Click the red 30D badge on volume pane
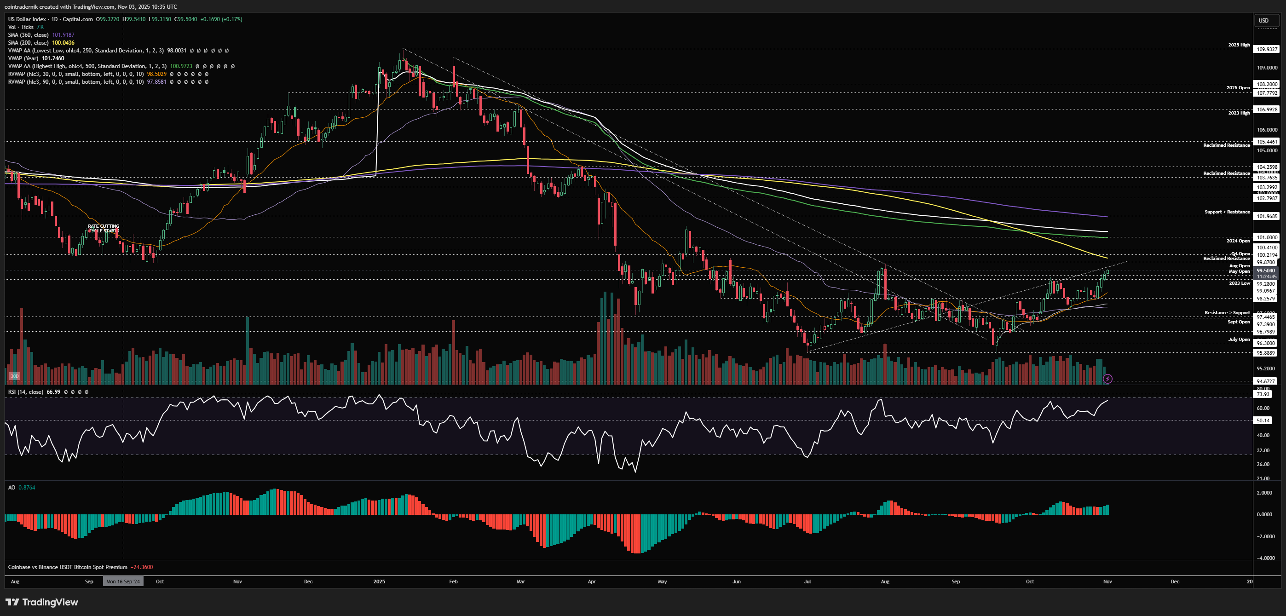The width and height of the screenshot is (1286, 616). click(14, 376)
